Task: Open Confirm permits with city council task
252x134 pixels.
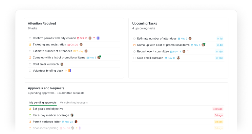Action: coord(54,38)
